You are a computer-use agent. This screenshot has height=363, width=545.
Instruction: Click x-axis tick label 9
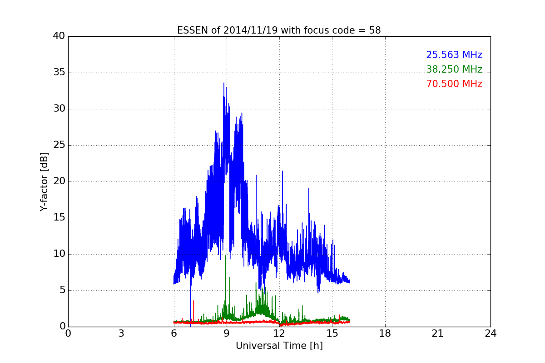pos(227,334)
